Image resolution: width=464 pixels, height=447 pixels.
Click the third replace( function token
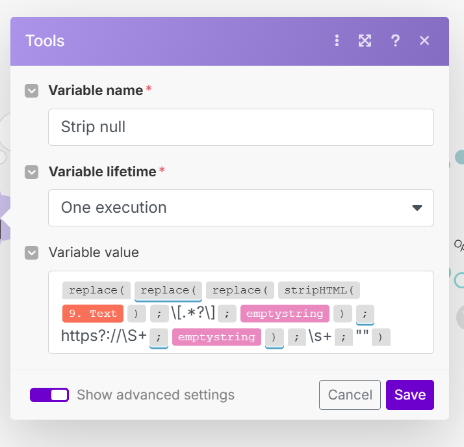[x=240, y=290]
